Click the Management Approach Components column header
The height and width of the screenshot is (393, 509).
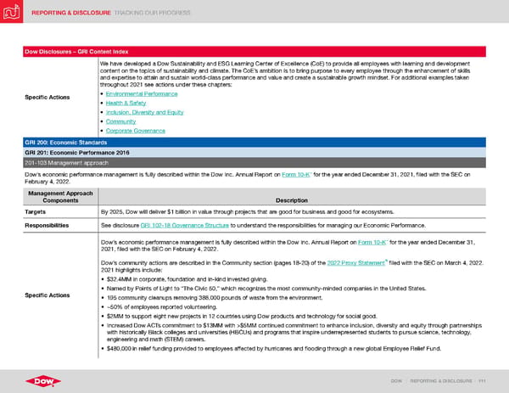click(x=60, y=197)
